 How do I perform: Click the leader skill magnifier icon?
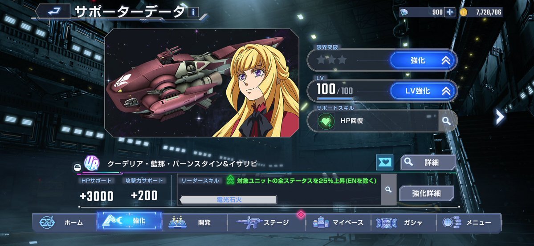[388, 190]
